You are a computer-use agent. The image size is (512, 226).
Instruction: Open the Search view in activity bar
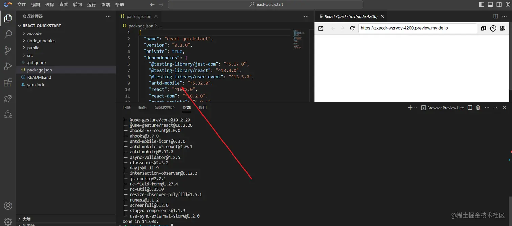8,34
